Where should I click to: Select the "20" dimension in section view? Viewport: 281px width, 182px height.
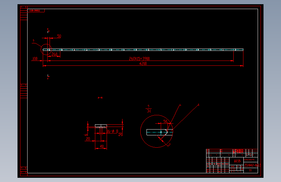[88, 139]
